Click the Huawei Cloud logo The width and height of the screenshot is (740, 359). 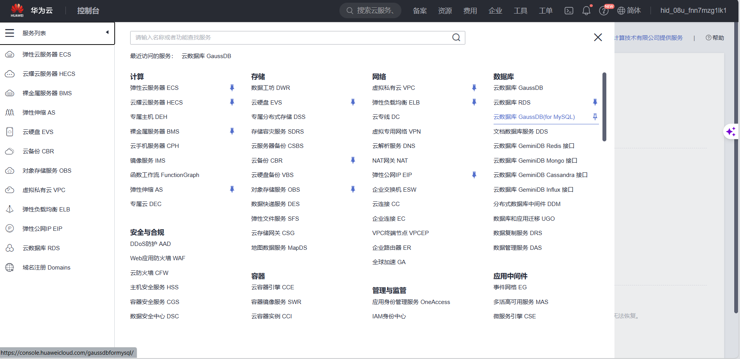pos(17,10)
